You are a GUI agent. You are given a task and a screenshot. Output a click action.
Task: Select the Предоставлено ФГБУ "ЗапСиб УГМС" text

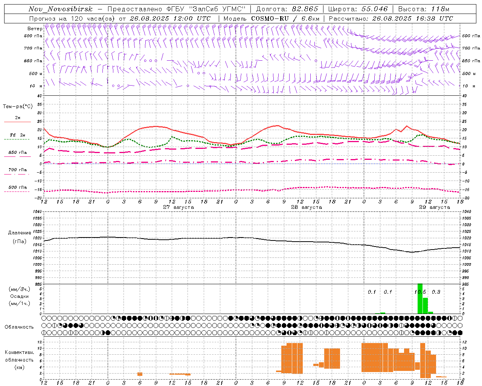click(177, 9)
